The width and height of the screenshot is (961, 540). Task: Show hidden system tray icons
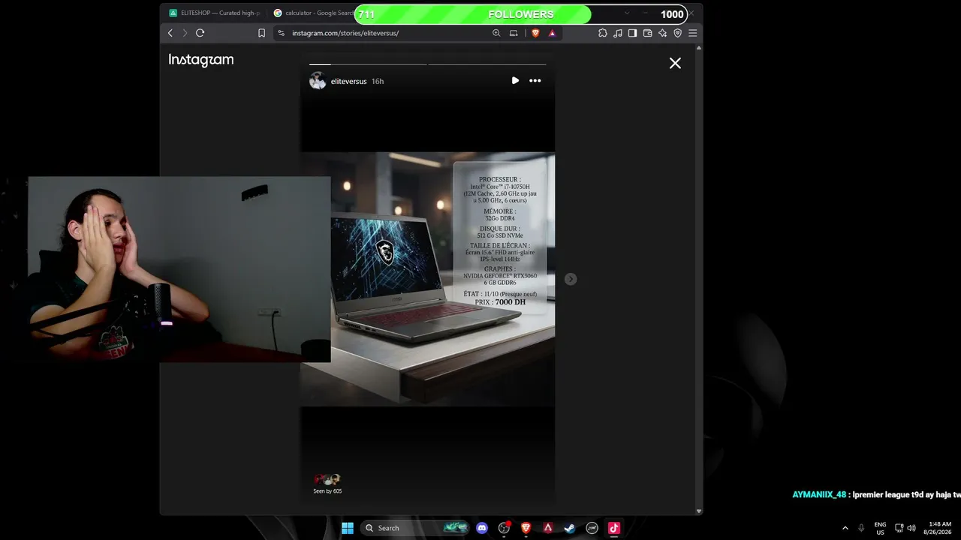tap(845, 528)
